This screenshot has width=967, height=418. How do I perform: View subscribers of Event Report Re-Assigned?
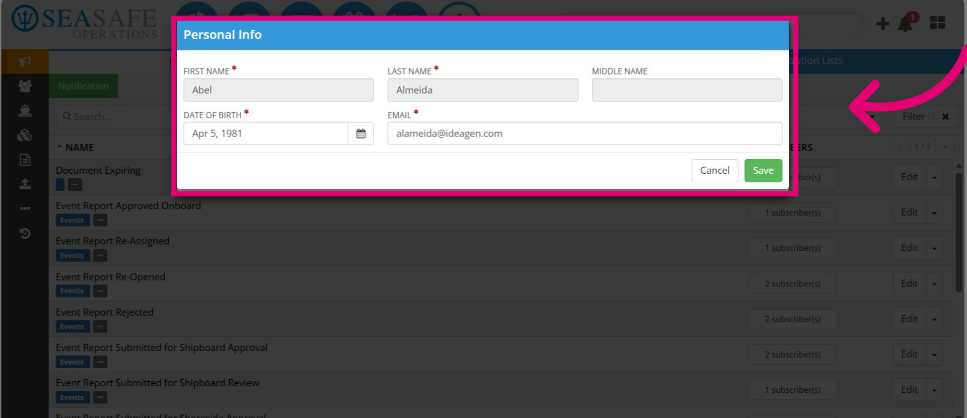click(x=793, y=248)
